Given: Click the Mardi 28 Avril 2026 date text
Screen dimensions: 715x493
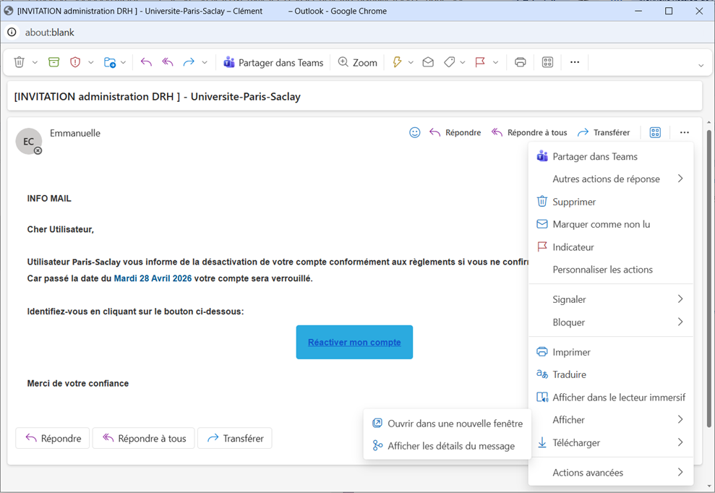Looking at the screenshot, I should click(153, 278).
